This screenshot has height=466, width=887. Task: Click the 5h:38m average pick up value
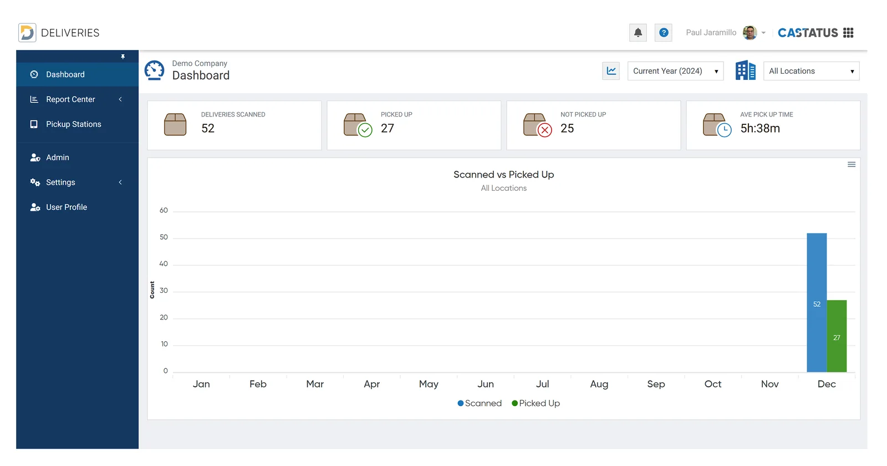pyautogui.click(x=760, y=129)
